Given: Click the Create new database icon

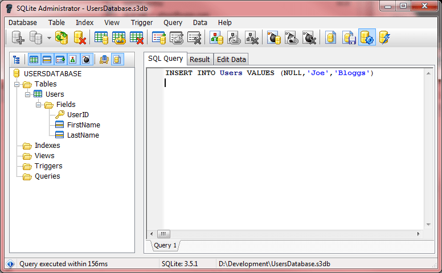Looking at the screenshot, I should click(18, 38).
